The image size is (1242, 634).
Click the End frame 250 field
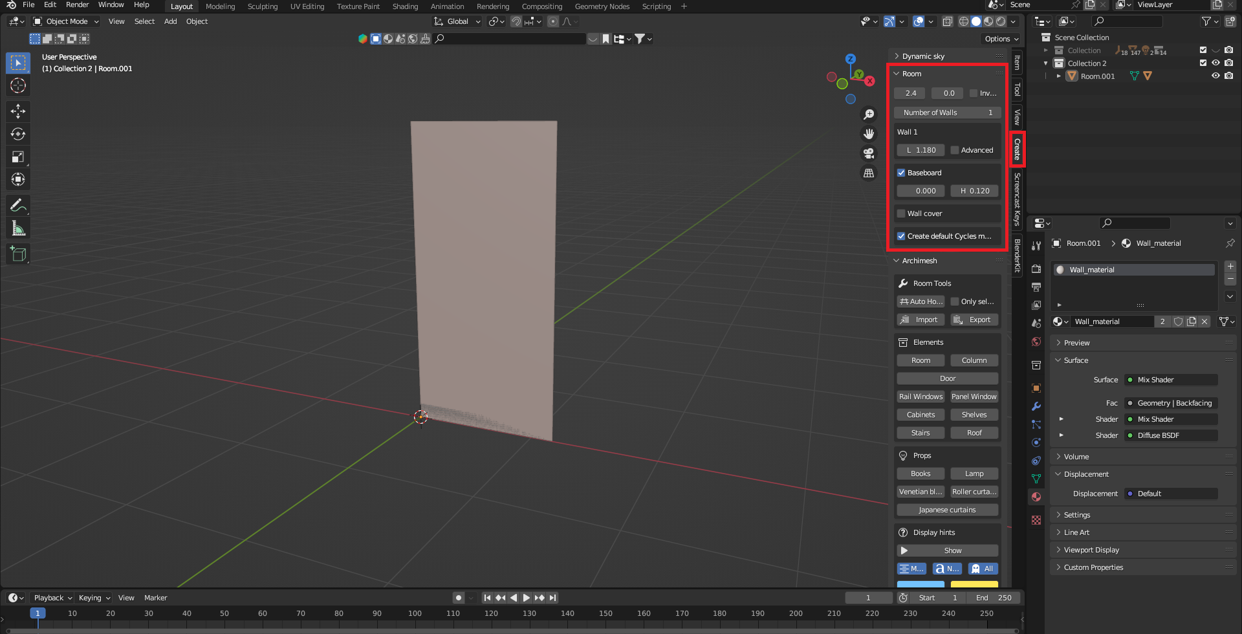click(x=994, y=598)
